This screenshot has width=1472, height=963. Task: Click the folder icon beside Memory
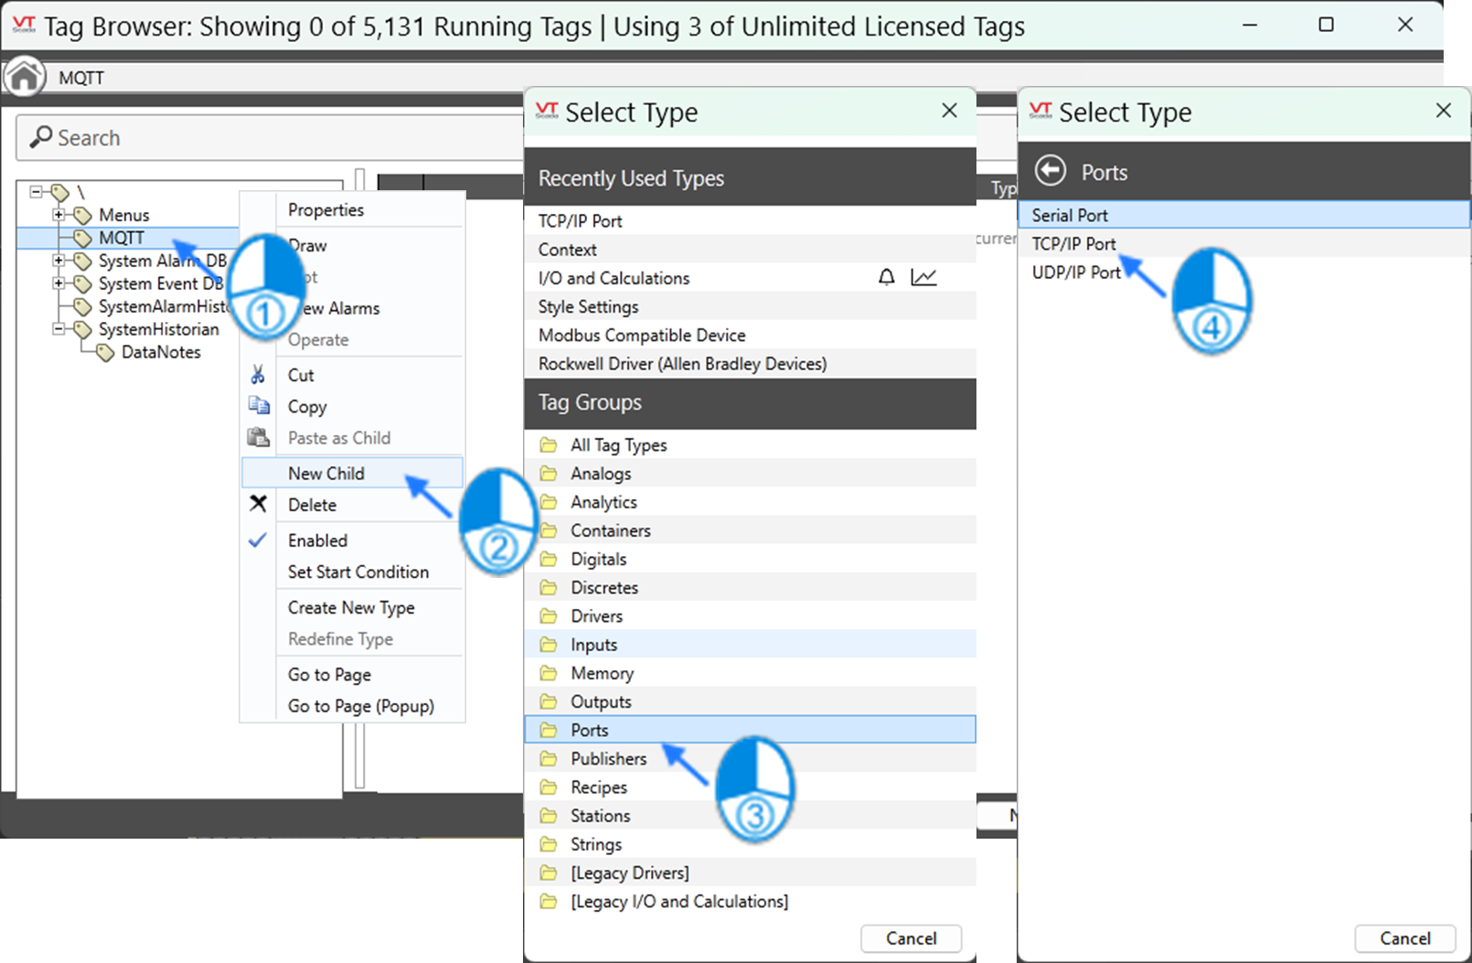click(x=549, y=673)
